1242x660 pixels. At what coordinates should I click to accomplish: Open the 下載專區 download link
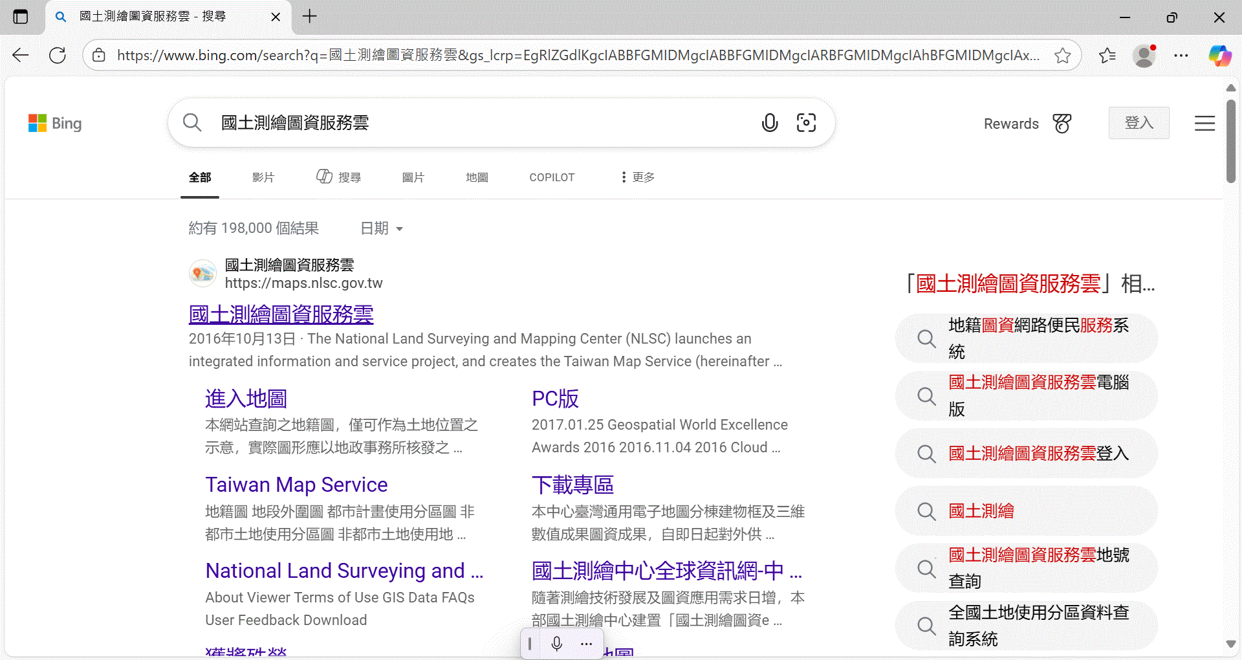pyautogui.click(x=572, y=485)
